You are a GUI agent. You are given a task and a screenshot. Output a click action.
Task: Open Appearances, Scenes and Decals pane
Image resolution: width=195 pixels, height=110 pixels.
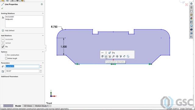tap(191, 18)
